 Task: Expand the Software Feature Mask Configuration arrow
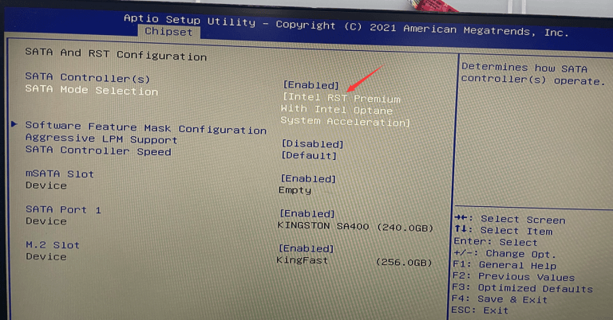(x=14, y=124)
